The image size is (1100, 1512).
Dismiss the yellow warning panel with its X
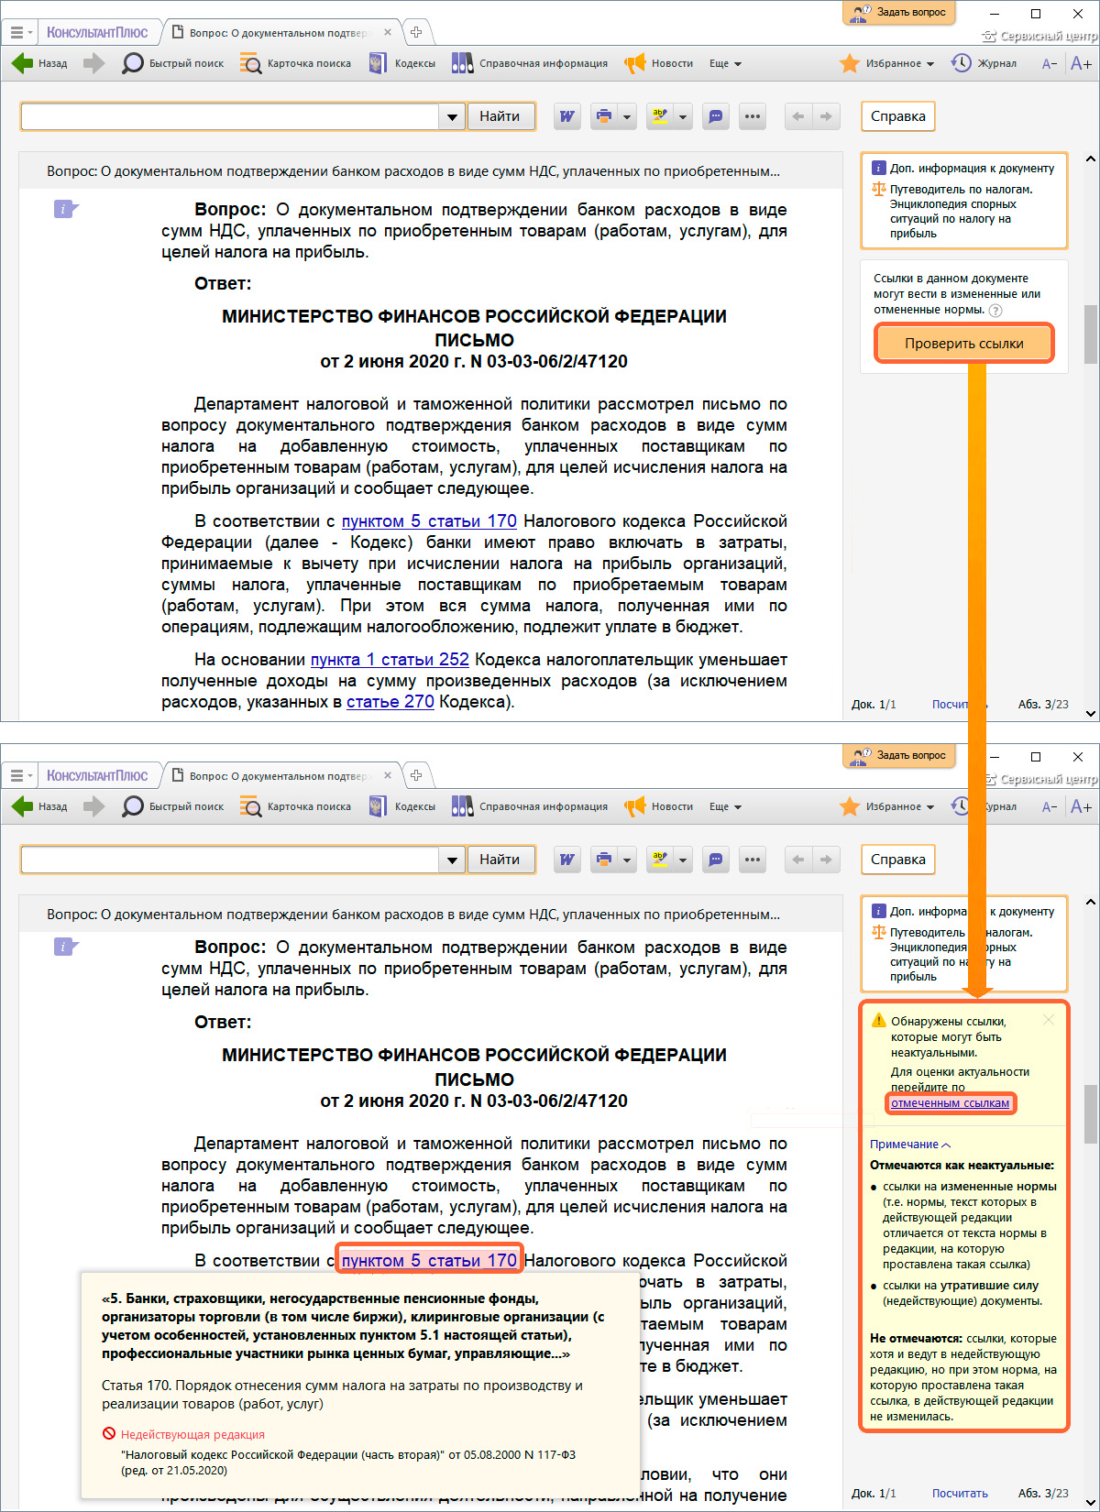(x=1049, y=1020)
